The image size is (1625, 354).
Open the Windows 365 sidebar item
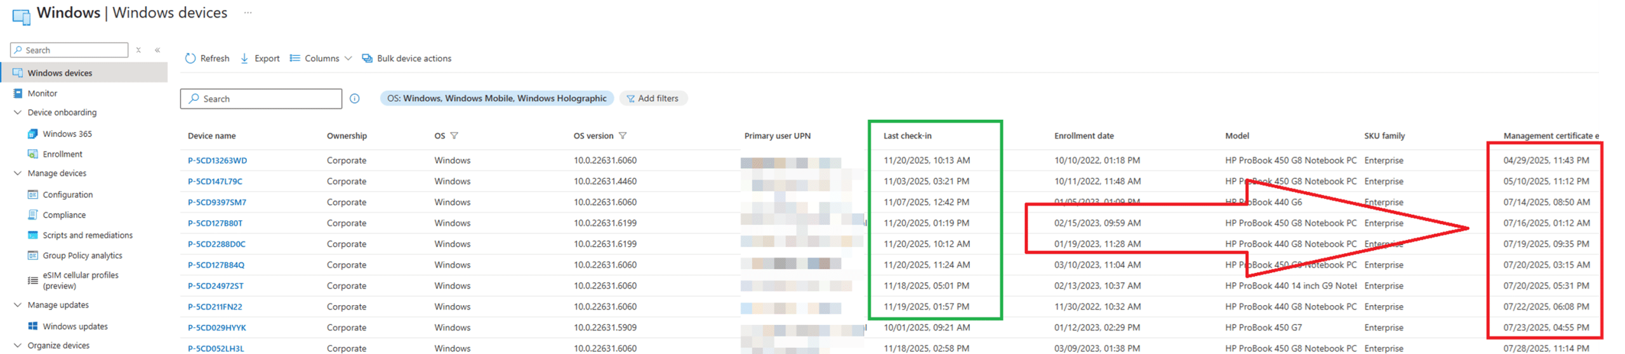(67, 134)
